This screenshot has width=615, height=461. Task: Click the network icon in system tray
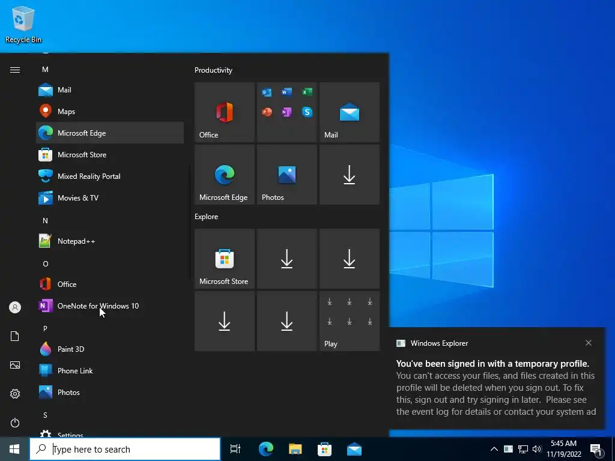[x=523, y=449]
